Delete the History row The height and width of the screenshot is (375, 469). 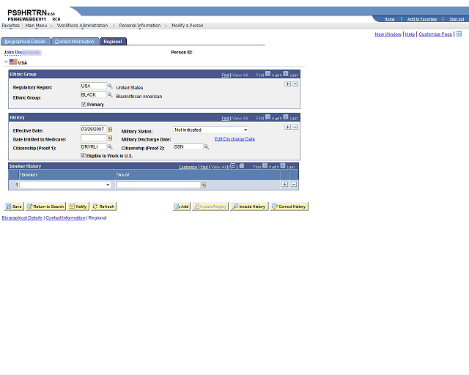[x=295, y=127]
